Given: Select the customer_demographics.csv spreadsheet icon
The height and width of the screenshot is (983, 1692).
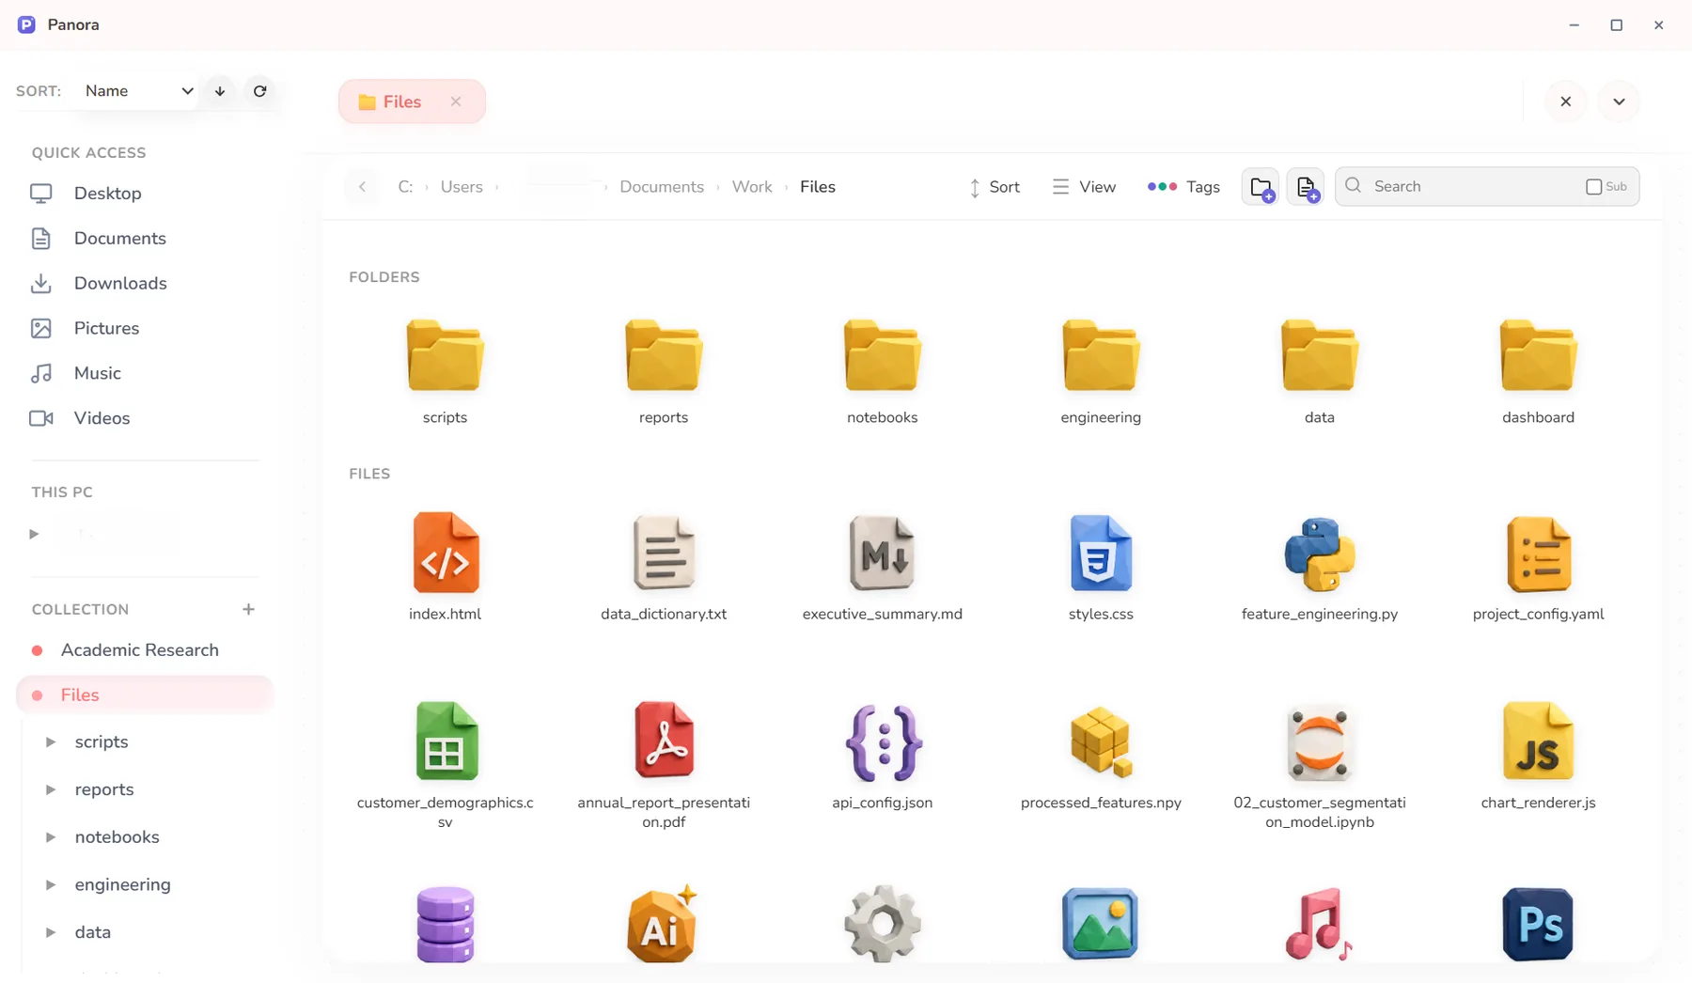Looking at the screenshot, I should coord(446,741).
